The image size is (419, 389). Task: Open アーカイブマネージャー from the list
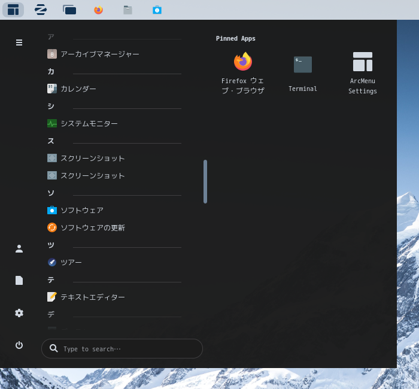tap(114, 54)
